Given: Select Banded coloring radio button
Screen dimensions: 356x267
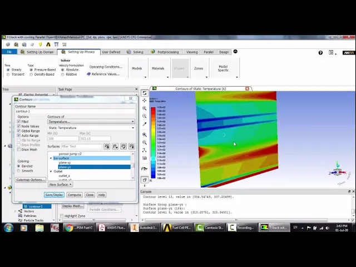Looking at the screenshot, I should [19, 166].
